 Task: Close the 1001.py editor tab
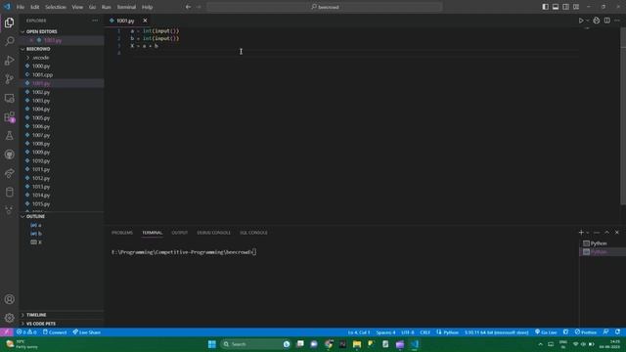point(145,21)
